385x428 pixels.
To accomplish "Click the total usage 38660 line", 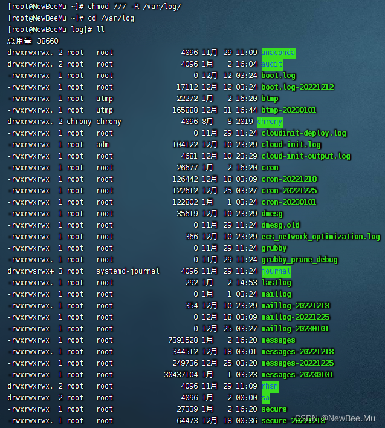I will tap(33, 41).
